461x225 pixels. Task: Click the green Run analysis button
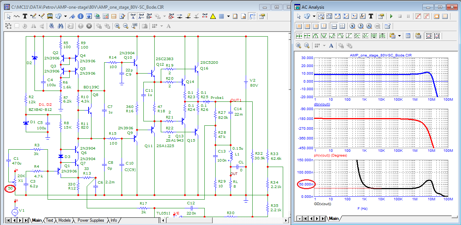391,16
